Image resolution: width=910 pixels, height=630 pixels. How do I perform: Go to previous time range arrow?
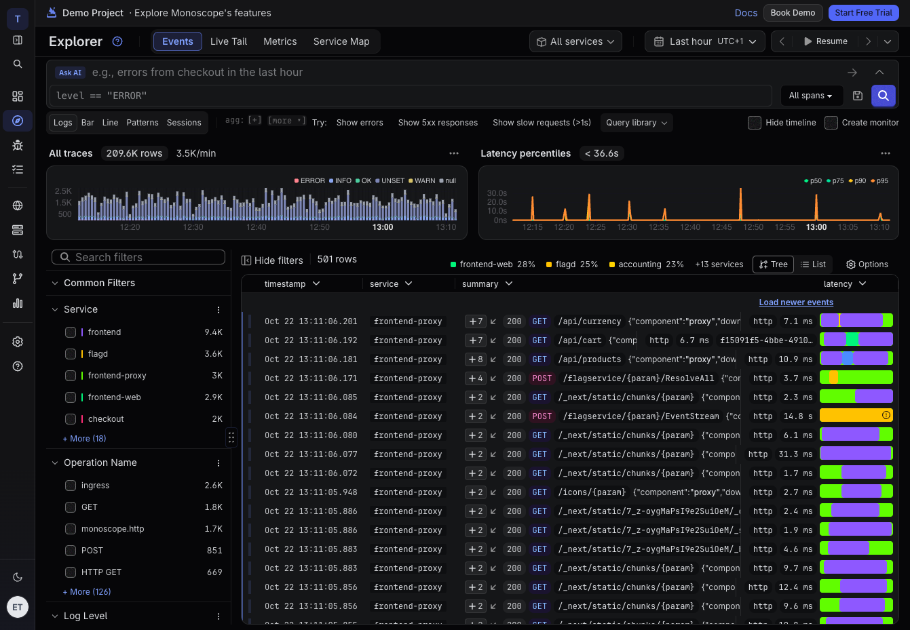[782, 41]
